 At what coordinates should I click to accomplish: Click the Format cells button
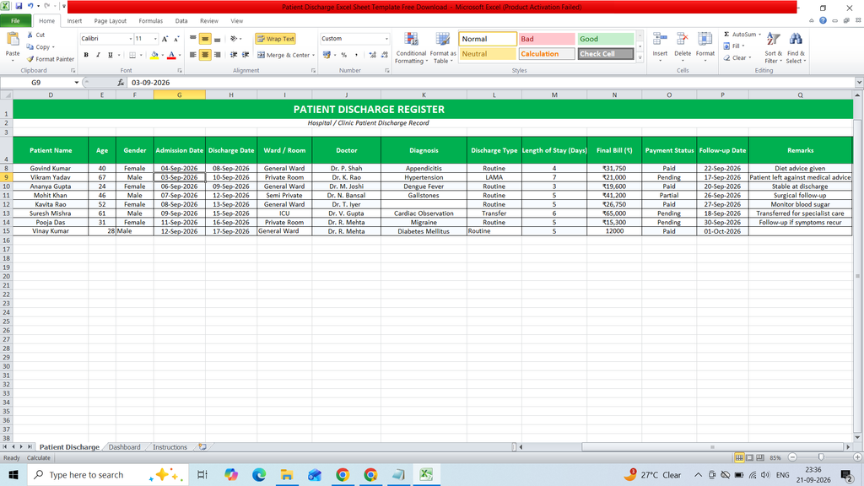(705, 46)
